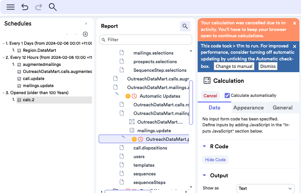Image resolution: width=301 pixels, height=193 pixels.
Task: Open sequenceSteps page in Report
Action: point(150,182)
